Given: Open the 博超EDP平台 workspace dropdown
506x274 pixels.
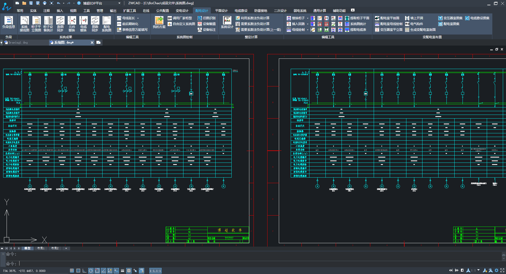Looking at the screenshot, I should click(x=119, y=3).
